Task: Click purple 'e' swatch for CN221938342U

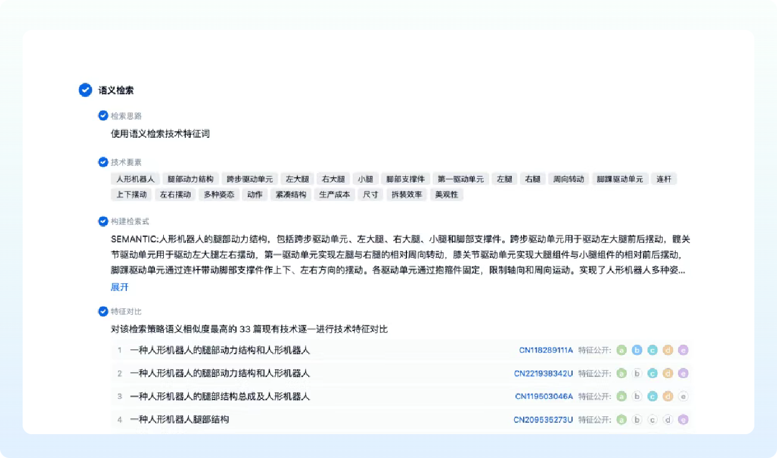Action: click(683, 373)
